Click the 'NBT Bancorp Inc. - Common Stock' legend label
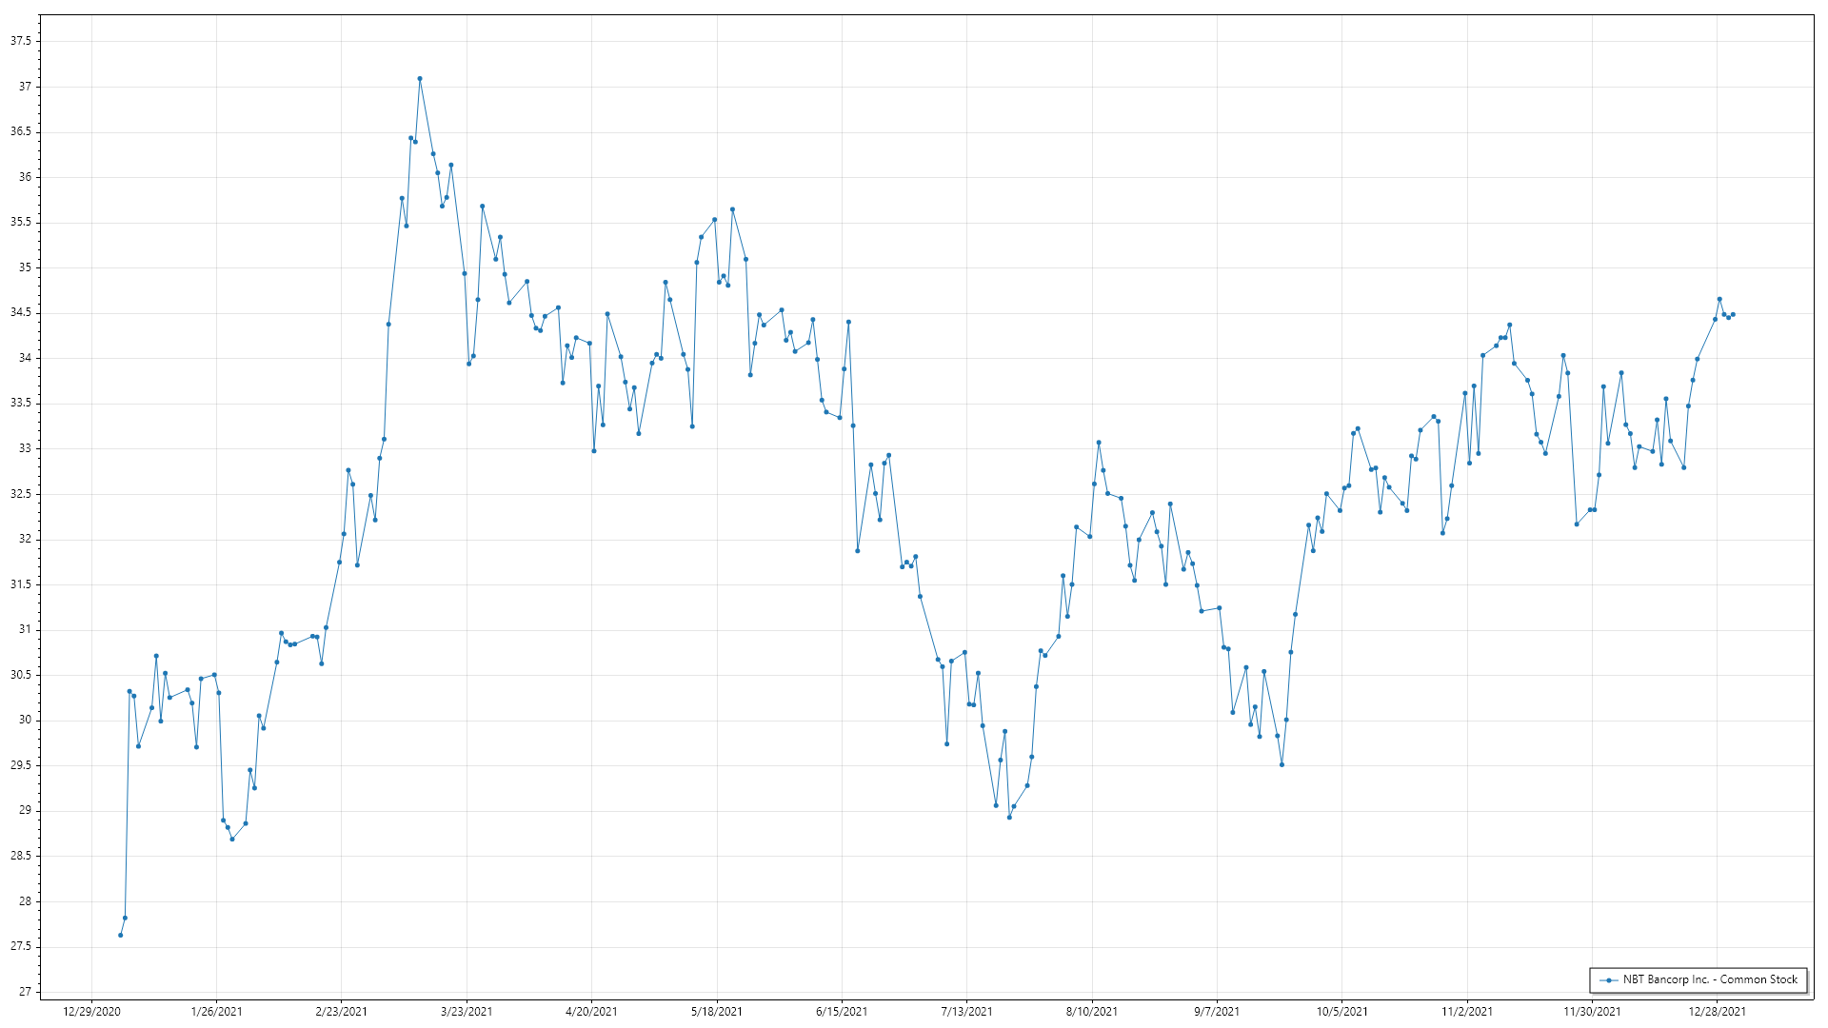The height and width of the screenshot is (1028, 1828). click(x=1710, y=979)
